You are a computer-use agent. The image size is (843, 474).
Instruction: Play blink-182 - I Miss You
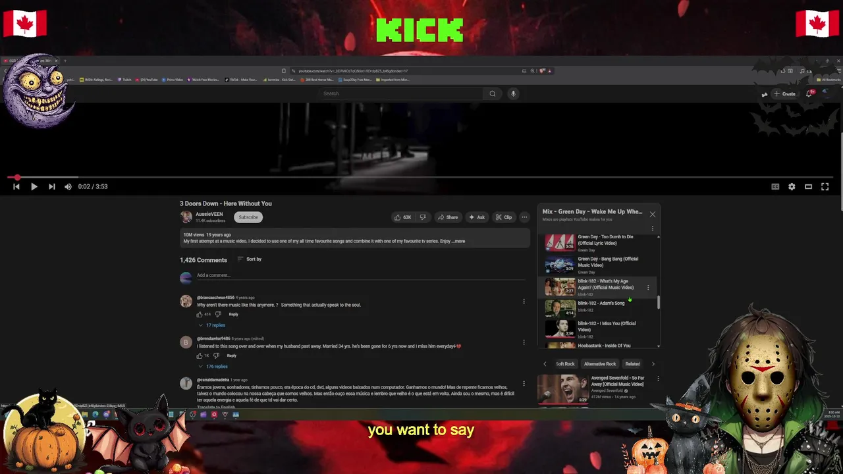(597, 329)
